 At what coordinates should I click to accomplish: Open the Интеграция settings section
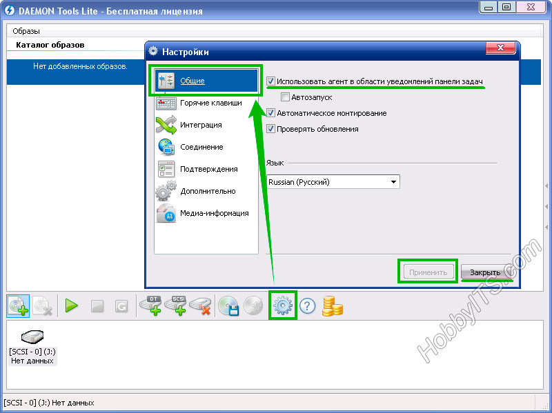coord(206,125)
